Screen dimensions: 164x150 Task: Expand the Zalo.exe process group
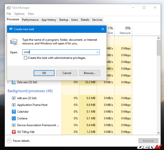point(8,82)
